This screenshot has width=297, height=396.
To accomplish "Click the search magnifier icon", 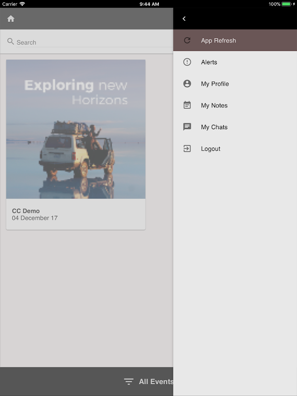I will [x=10, y=42].
